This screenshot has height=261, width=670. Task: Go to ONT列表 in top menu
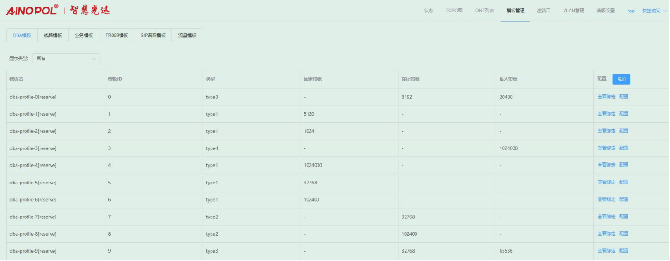(x=484, y=11)
